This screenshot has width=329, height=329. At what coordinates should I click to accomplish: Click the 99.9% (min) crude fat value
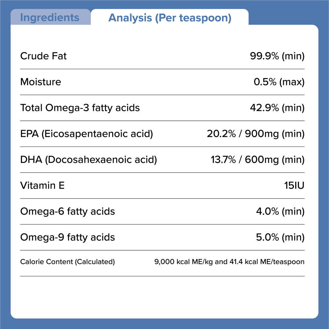tap(277, 56)
